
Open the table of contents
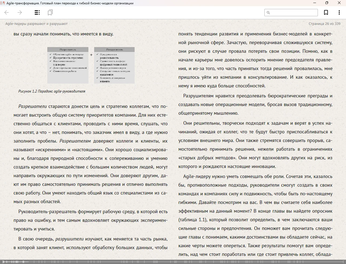(37, 12)
